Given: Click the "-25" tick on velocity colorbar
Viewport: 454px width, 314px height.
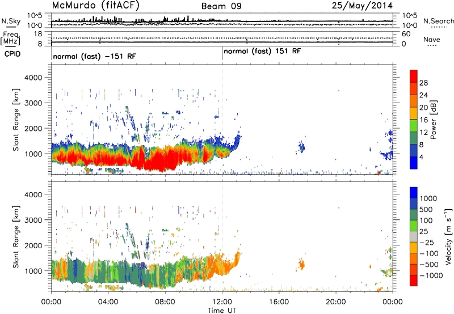Looking at the screenshot, I should (x=427, y=242).
